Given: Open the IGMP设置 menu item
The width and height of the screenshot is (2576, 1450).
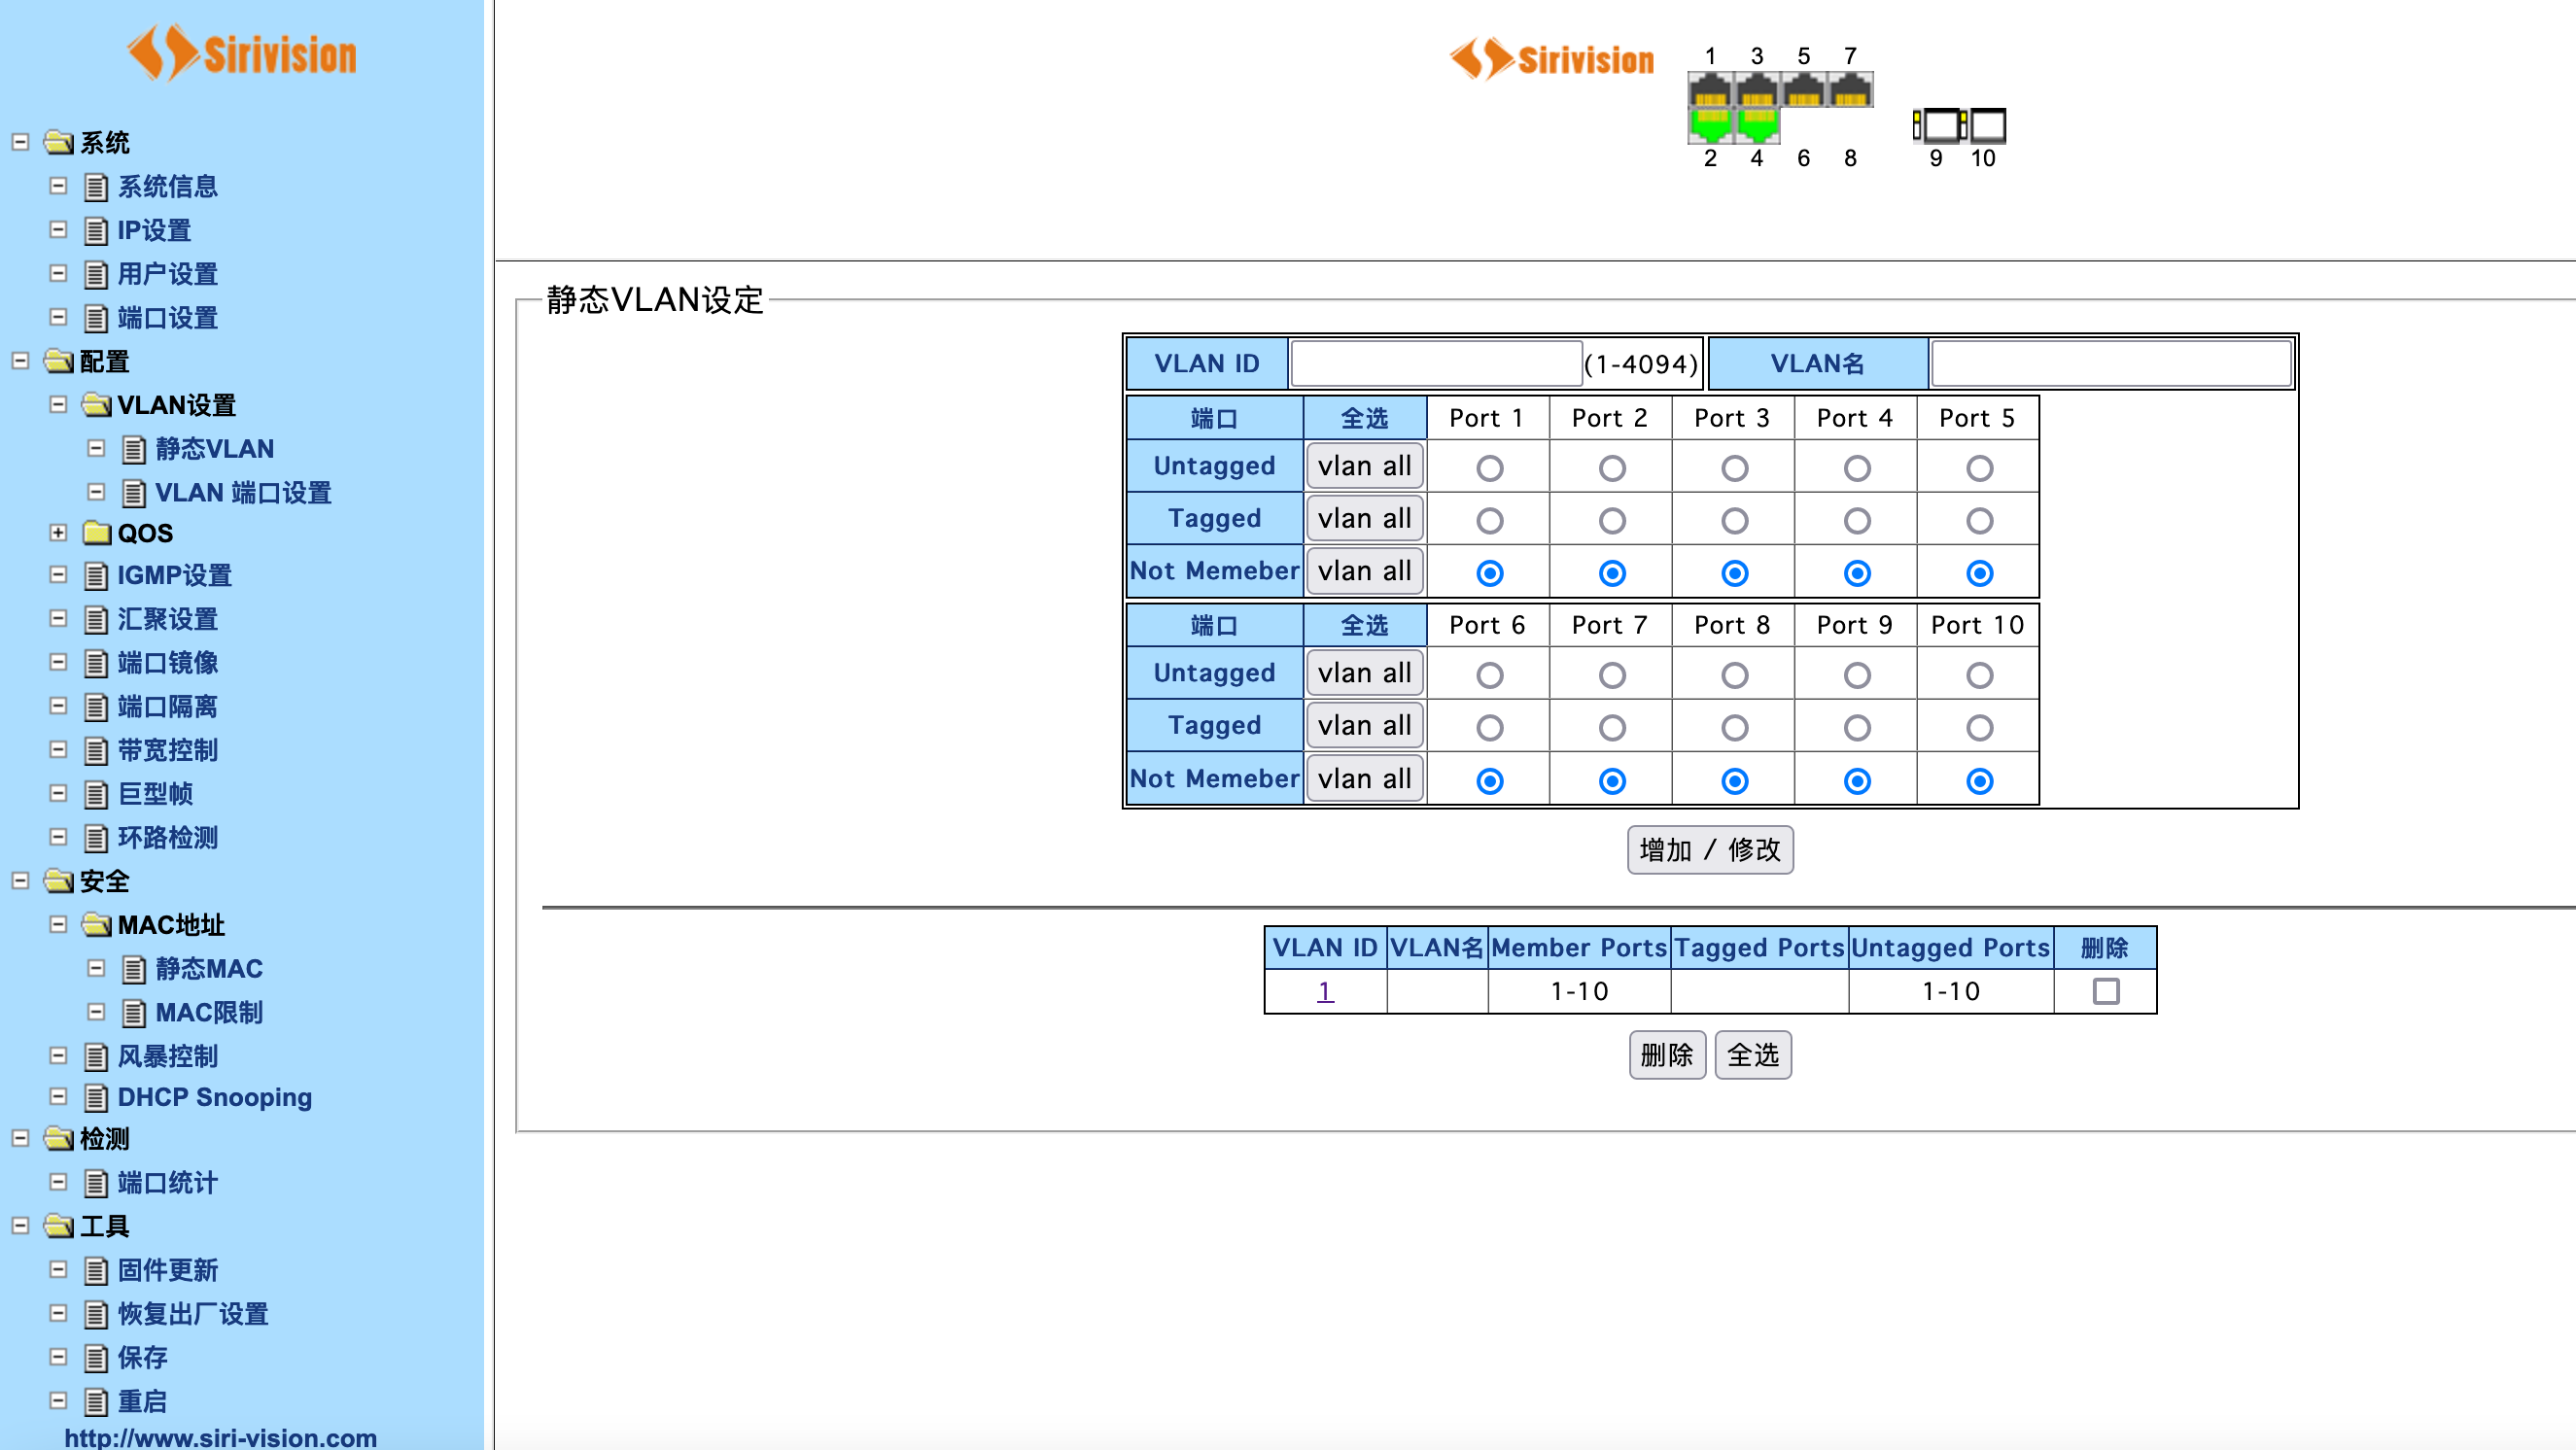Looking at the screenshot, I should coord(174,575).
